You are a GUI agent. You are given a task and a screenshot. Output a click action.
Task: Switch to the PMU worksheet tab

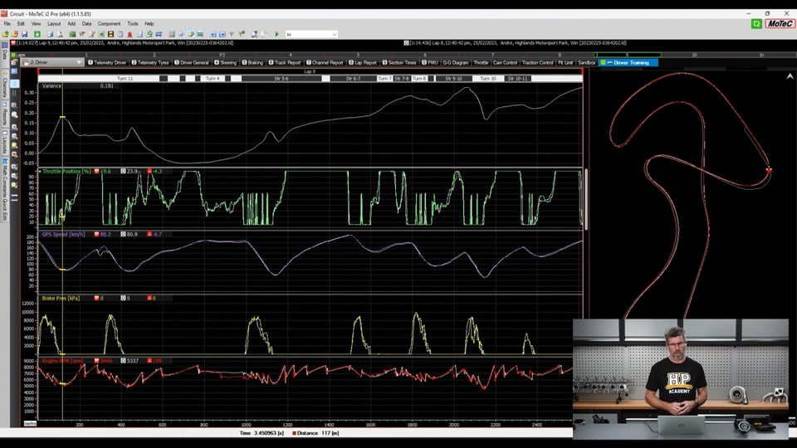[x=429, y=62]
